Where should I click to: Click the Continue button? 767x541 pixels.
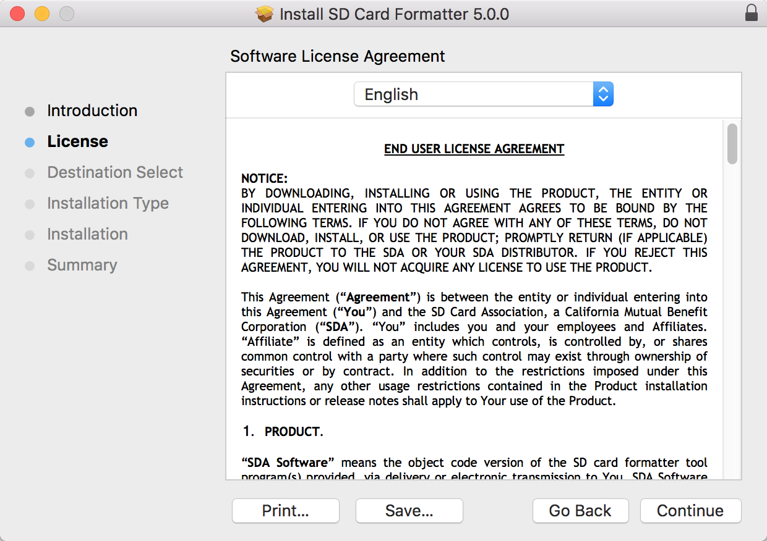coord(690,511)
